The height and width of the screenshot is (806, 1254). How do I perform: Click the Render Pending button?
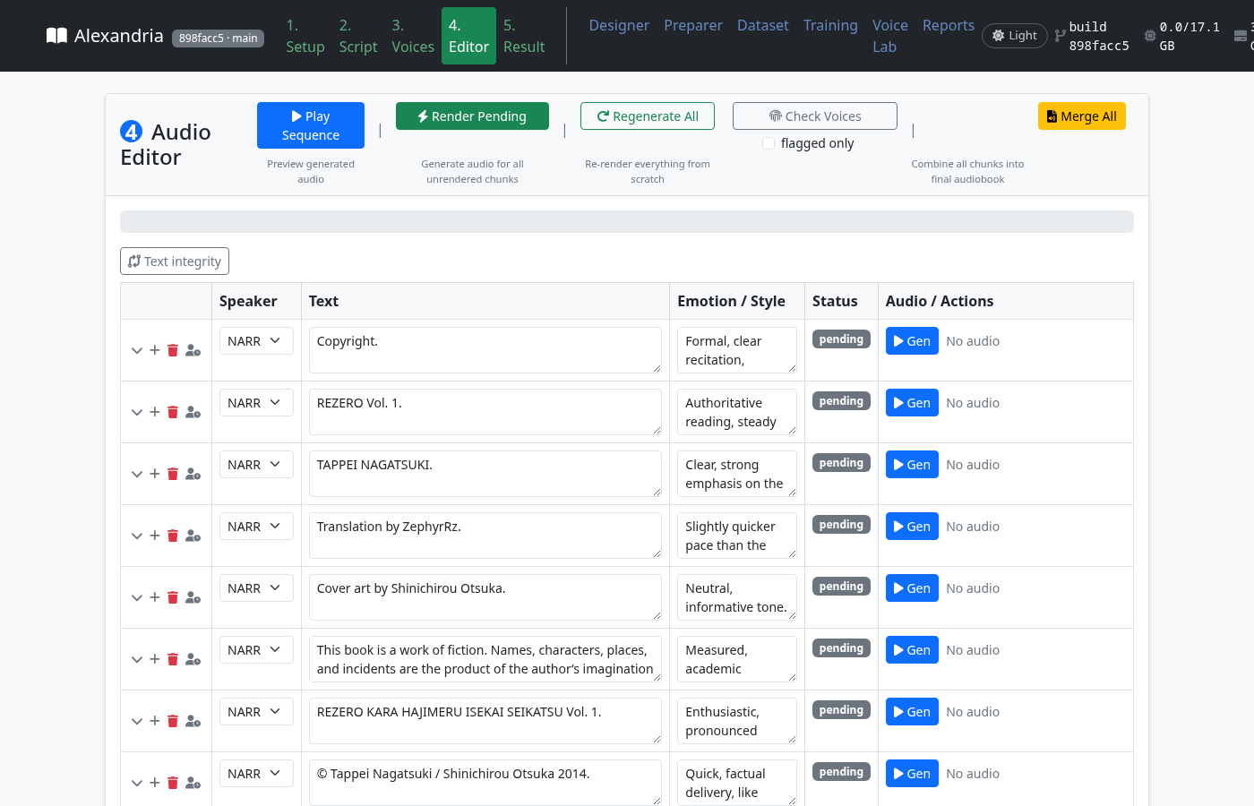pyautogui.click(x=472, y=116)
